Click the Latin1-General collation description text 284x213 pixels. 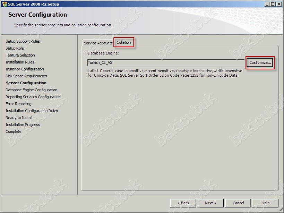(165, 73)
